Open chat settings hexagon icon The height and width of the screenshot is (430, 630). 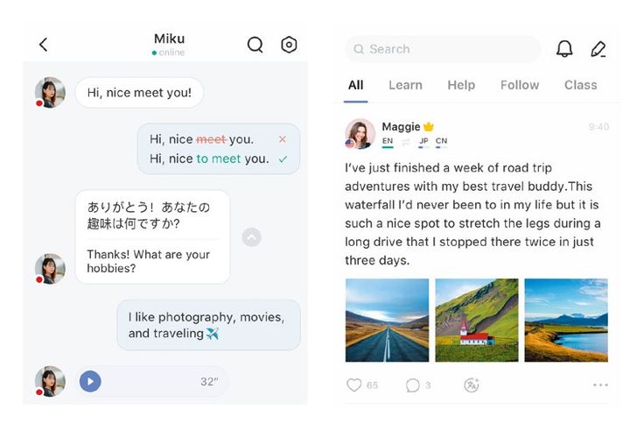point(289,45)
